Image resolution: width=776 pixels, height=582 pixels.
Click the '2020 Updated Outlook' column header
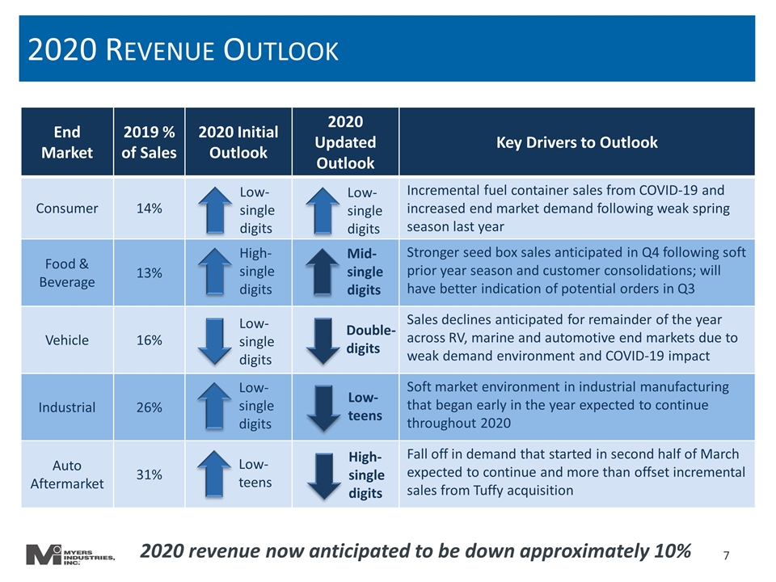[x=345, y=142]
